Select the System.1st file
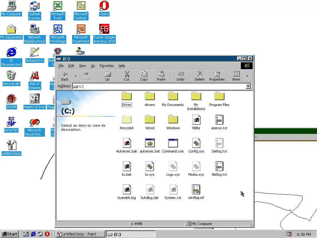Viewport: 317px width, 238px height. tap(173, 192)
